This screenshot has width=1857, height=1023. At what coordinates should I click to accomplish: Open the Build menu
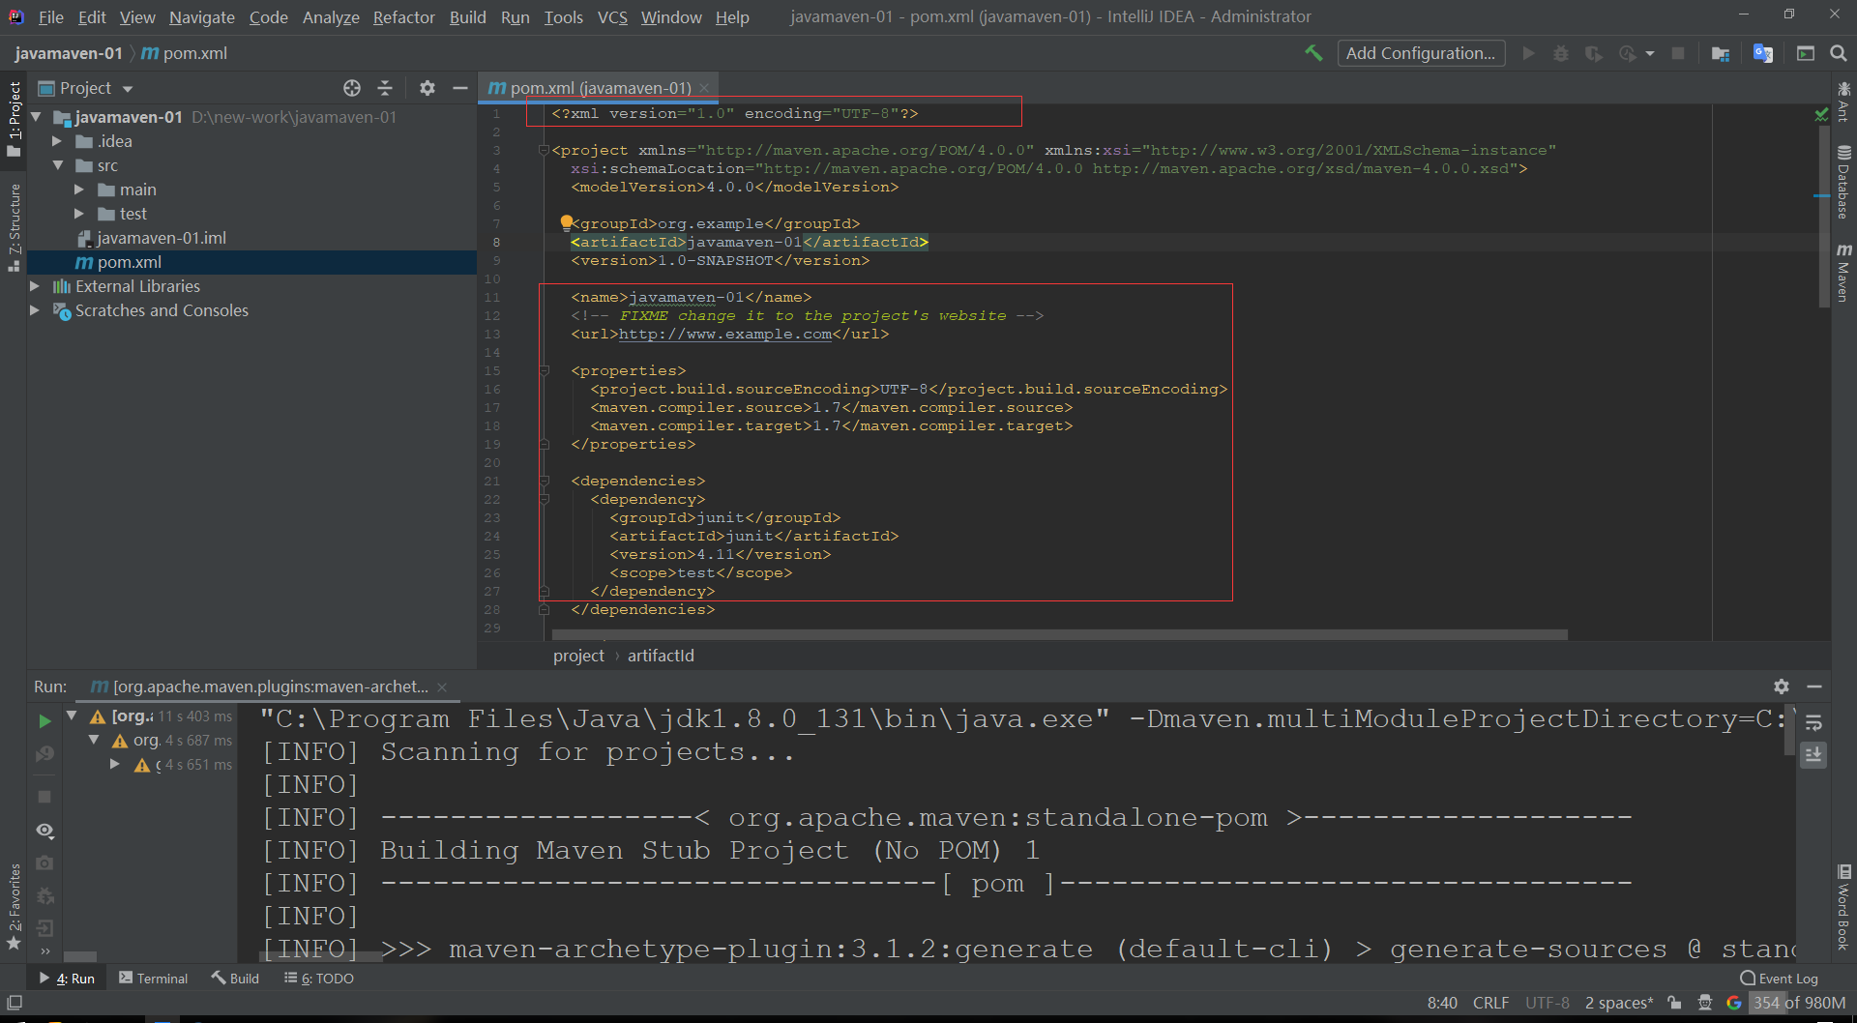(x=467, y=16)
